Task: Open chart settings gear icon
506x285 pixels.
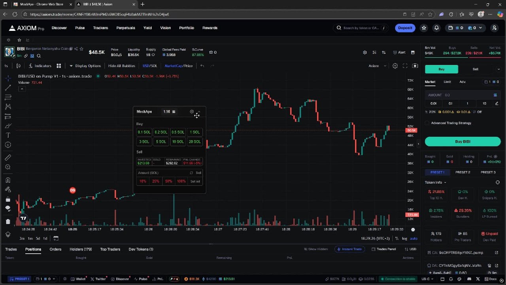Action: tap(395, 66)
